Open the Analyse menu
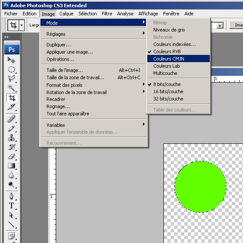Viewport: 243px width, 243px height. 125,14
